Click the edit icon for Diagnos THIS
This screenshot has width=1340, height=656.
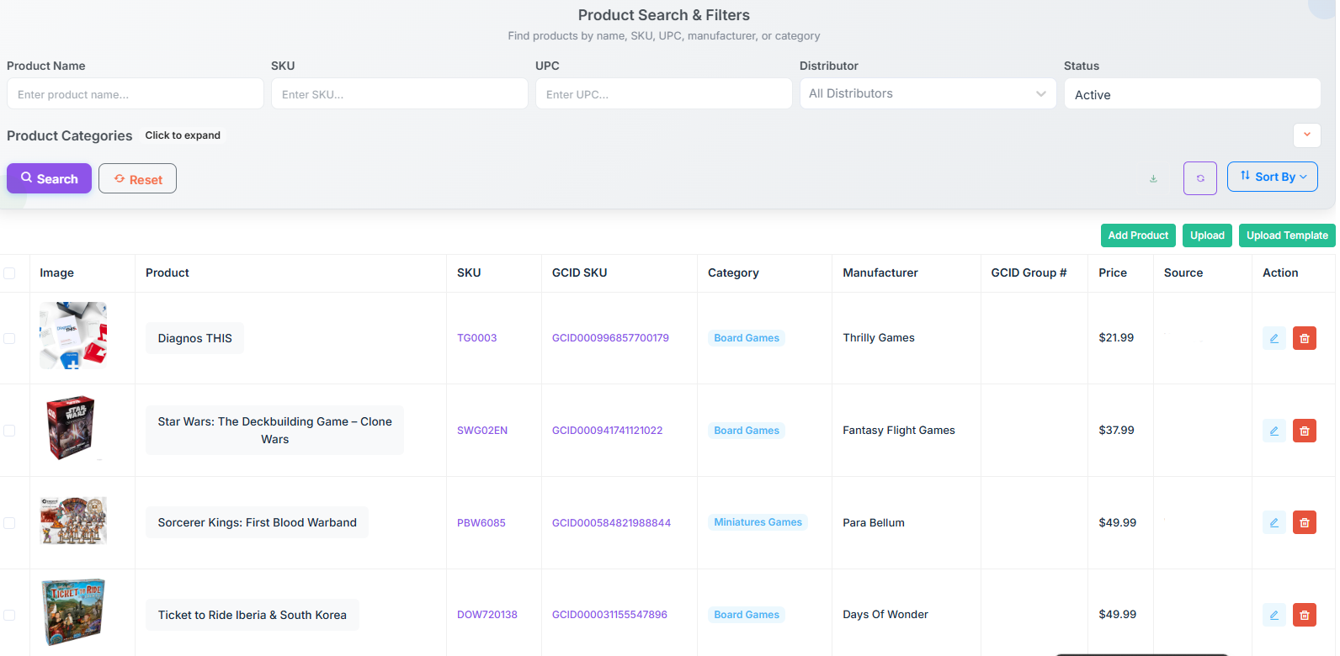click(1274, 338)
